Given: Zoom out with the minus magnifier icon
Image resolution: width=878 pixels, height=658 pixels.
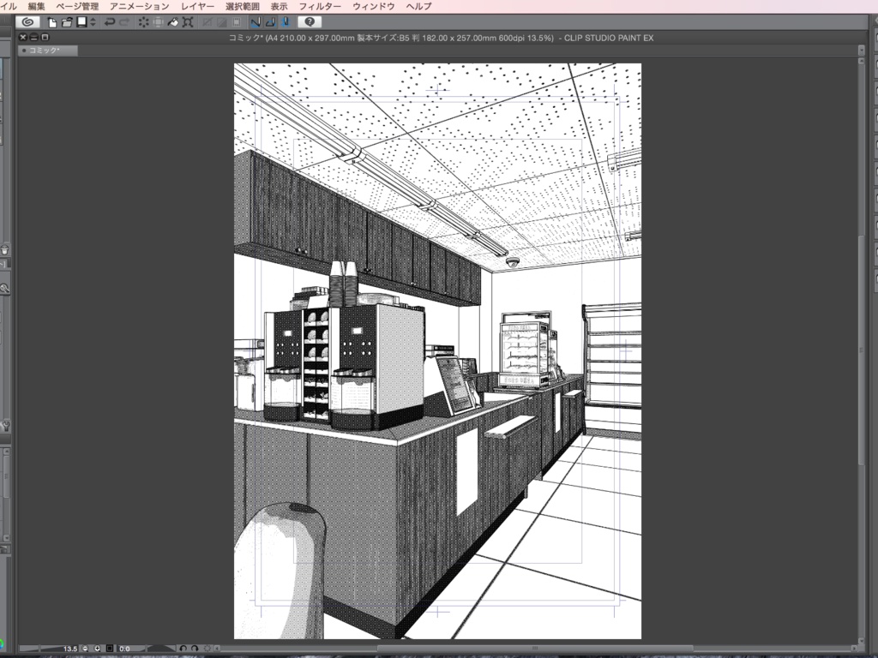Looking at the screenshot, I should (86, 649).
